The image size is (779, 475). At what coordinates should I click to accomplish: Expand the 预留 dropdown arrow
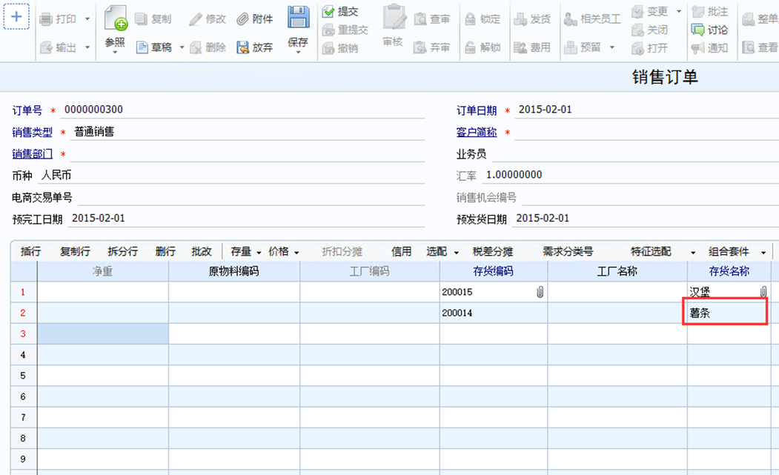coord(612,47)
